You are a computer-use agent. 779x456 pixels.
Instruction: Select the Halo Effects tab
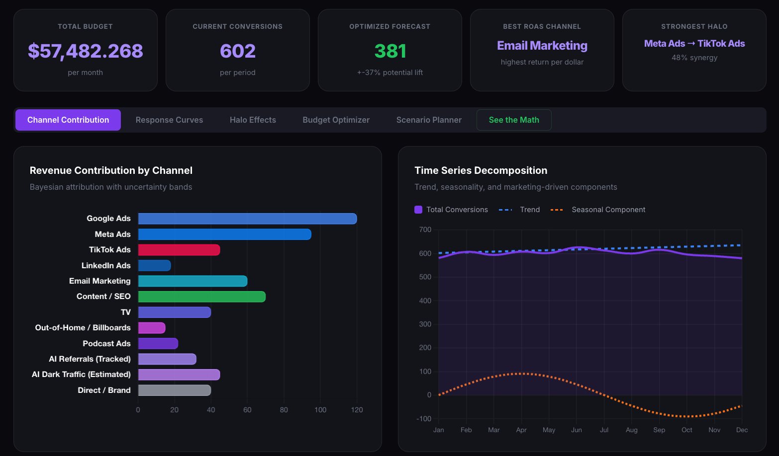[x=253, y=120]
